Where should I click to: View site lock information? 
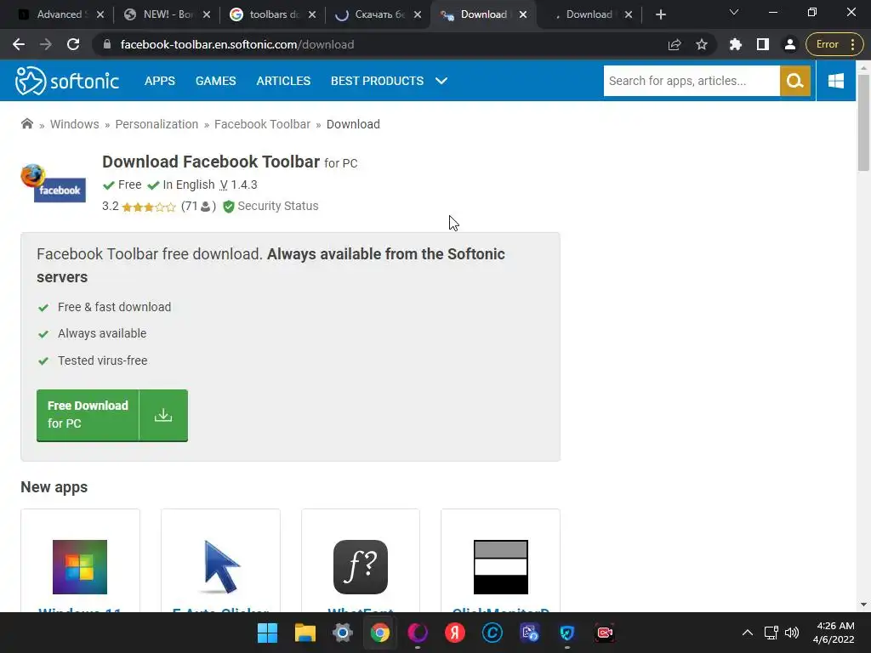107,44
